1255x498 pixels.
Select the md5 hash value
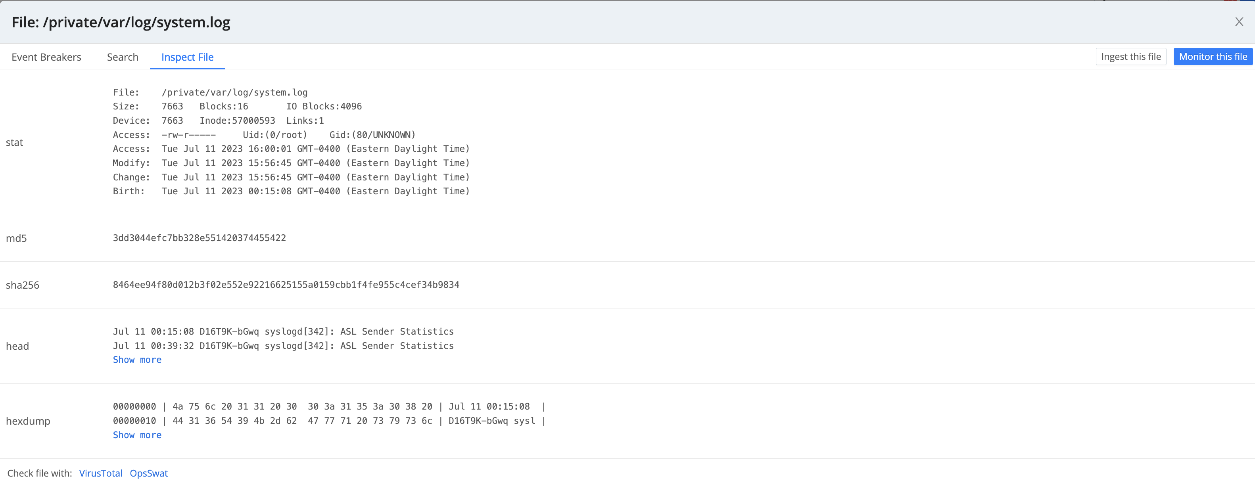coord(199,238)
